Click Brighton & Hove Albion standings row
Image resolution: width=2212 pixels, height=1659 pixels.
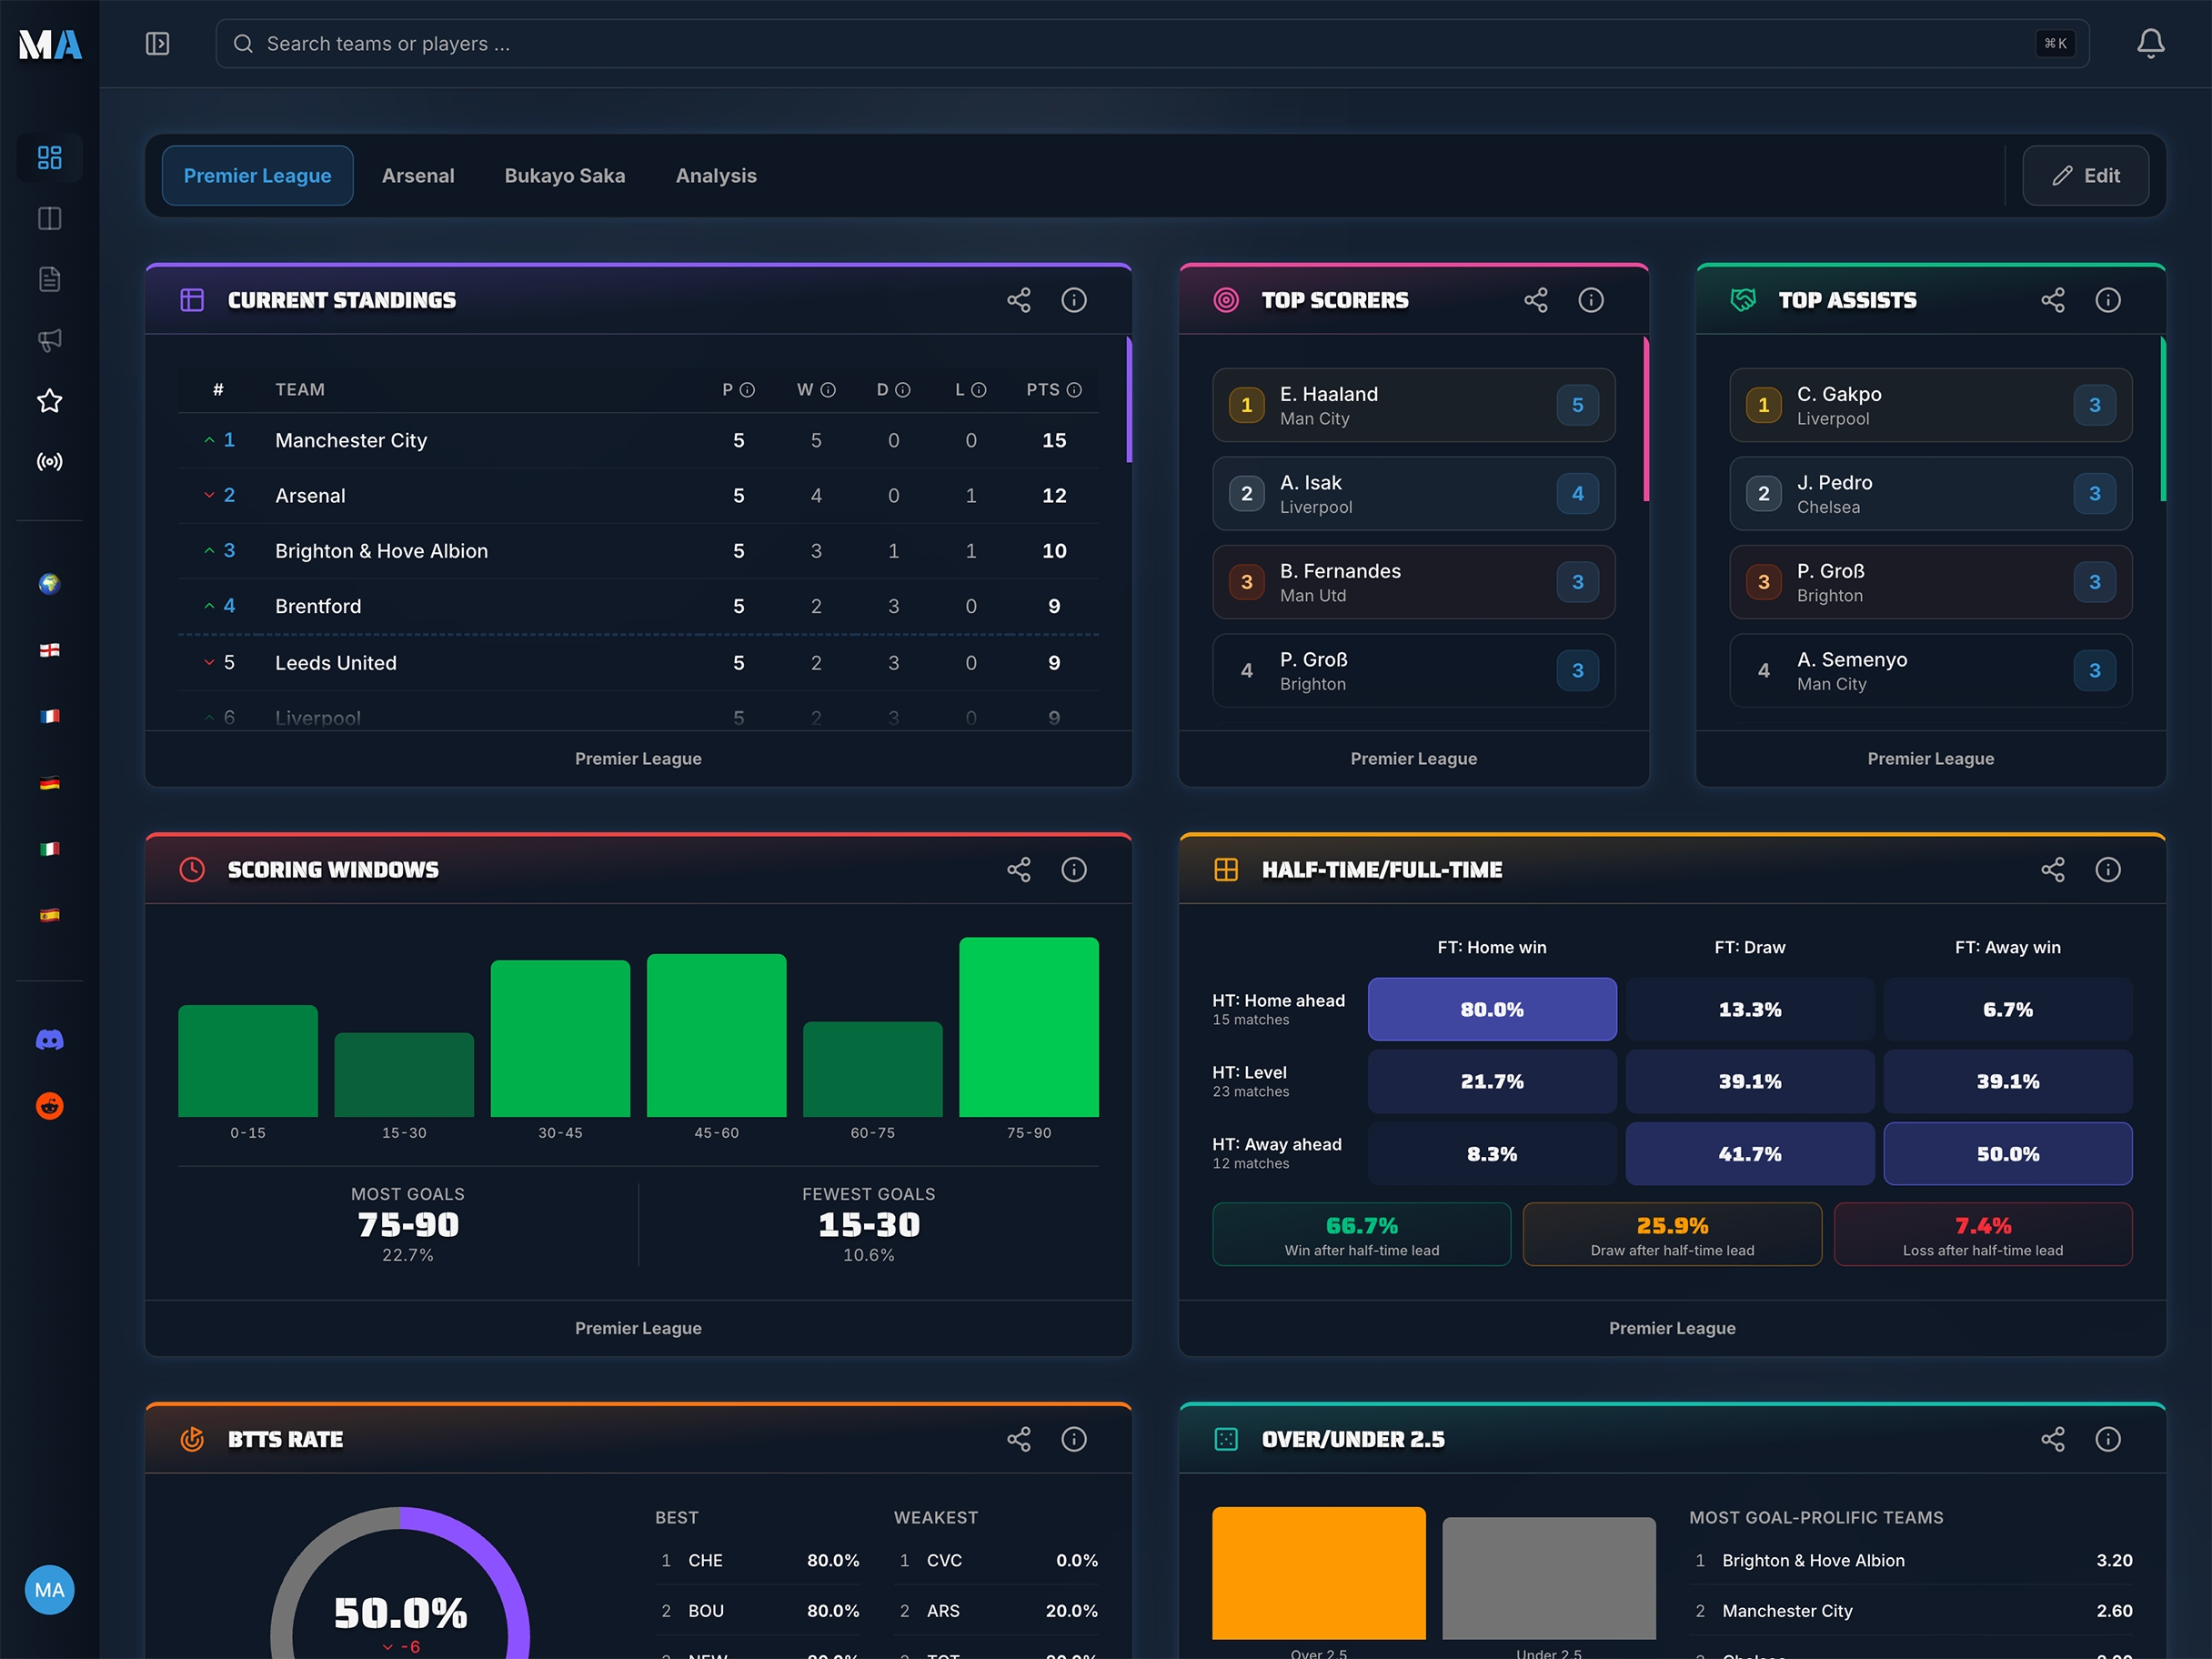click(638, 551)
